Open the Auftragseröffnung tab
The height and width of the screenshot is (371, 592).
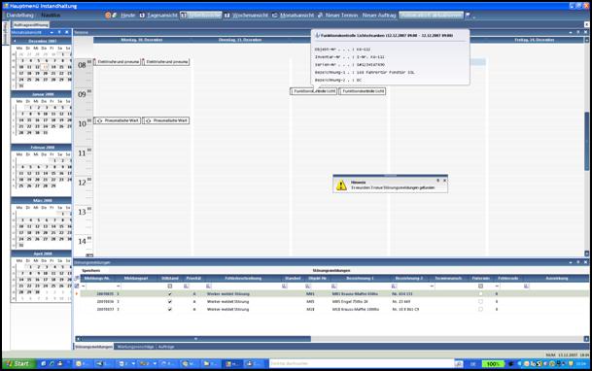[31, 25]
